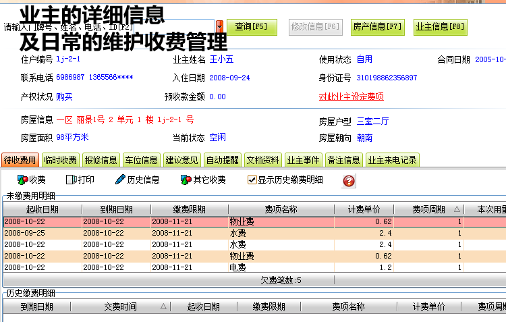Viewport: 506px width, 322px height.
Task: Click the 修改信息[F6] button
Action: coord(315,27)
